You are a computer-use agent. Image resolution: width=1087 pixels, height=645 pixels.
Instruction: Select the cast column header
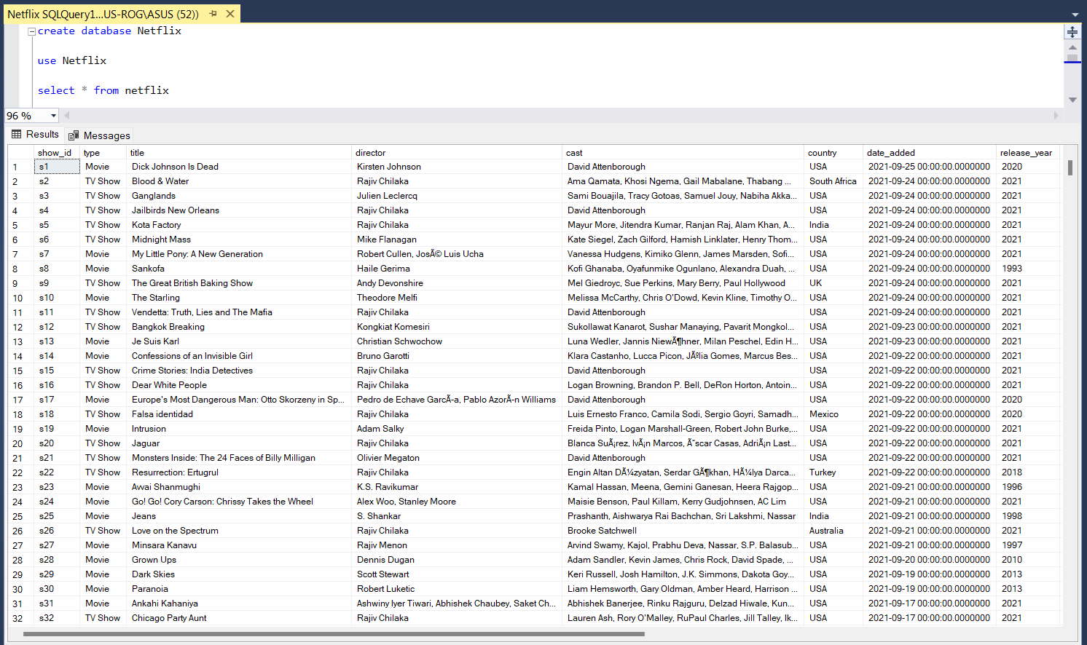[x=683, y=153]
